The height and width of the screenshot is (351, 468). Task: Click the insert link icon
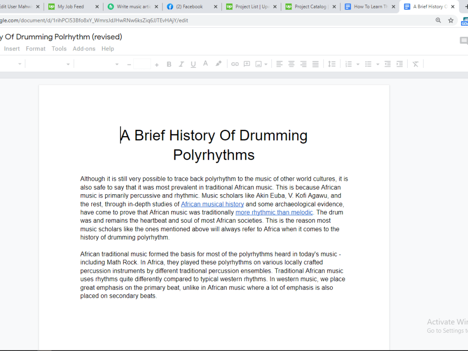pyautogui.click(x=235, y=64)
